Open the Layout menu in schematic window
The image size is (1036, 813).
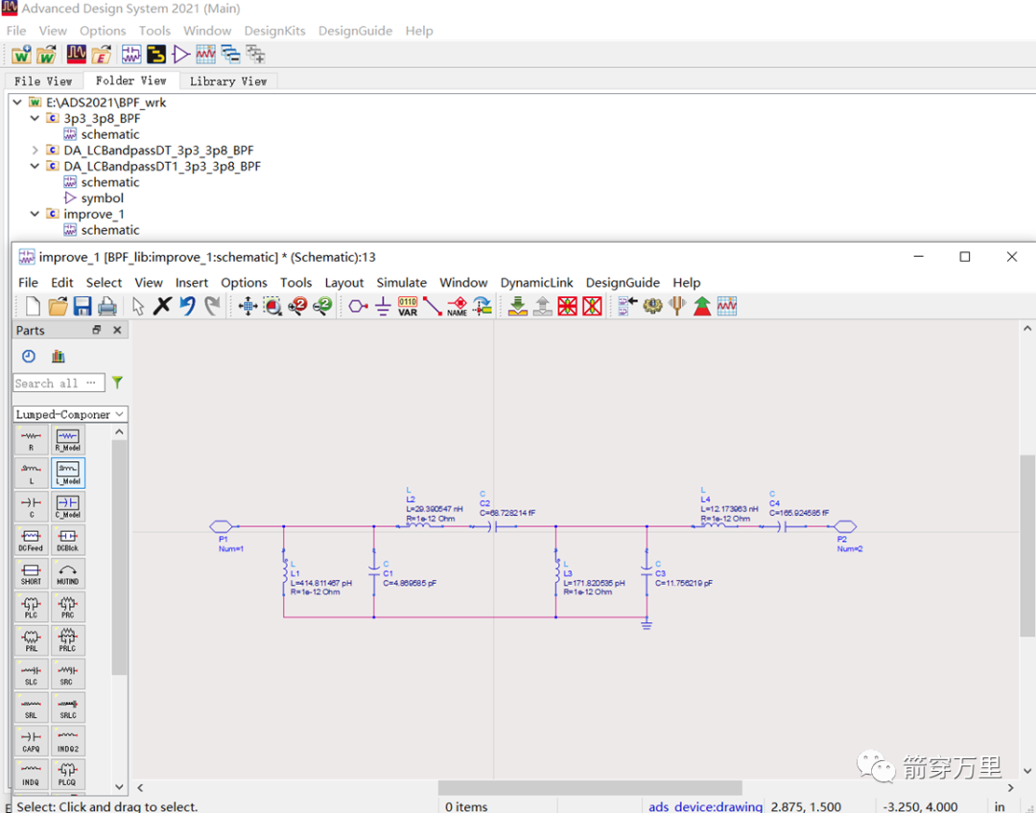click(x=344, y=283)
